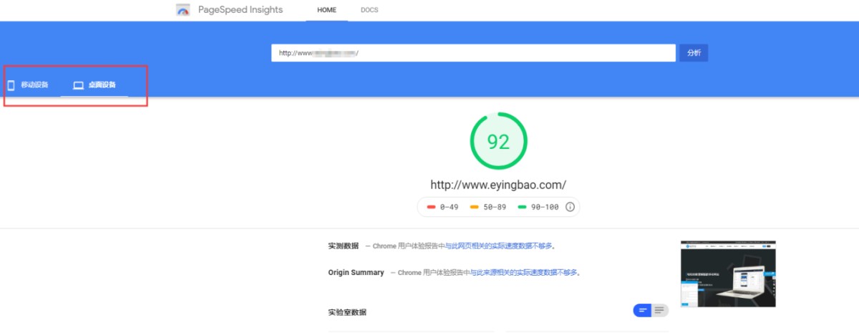Image resolution: width=859 pixels, height=333 pixels.
Task: Click the http://www.eyingbao.com/ result text
Action: pos(498,185)
